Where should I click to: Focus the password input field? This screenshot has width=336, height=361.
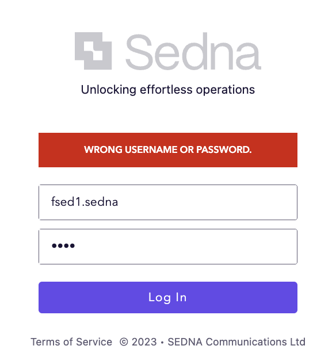(x=168, y=247)
